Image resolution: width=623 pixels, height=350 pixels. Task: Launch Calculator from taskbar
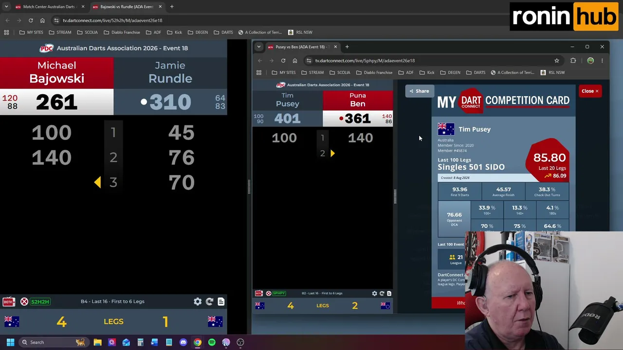point(140,342)
